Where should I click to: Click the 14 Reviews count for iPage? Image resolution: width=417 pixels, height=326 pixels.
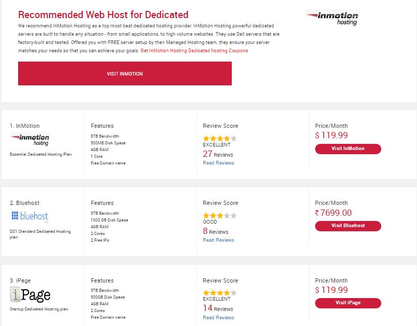point(218,308)
